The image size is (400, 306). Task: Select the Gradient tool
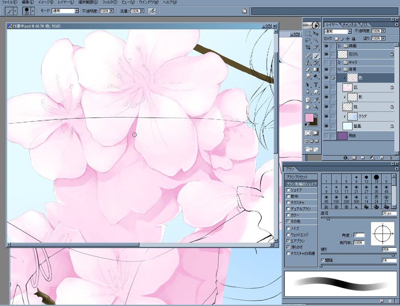point(316,69)
